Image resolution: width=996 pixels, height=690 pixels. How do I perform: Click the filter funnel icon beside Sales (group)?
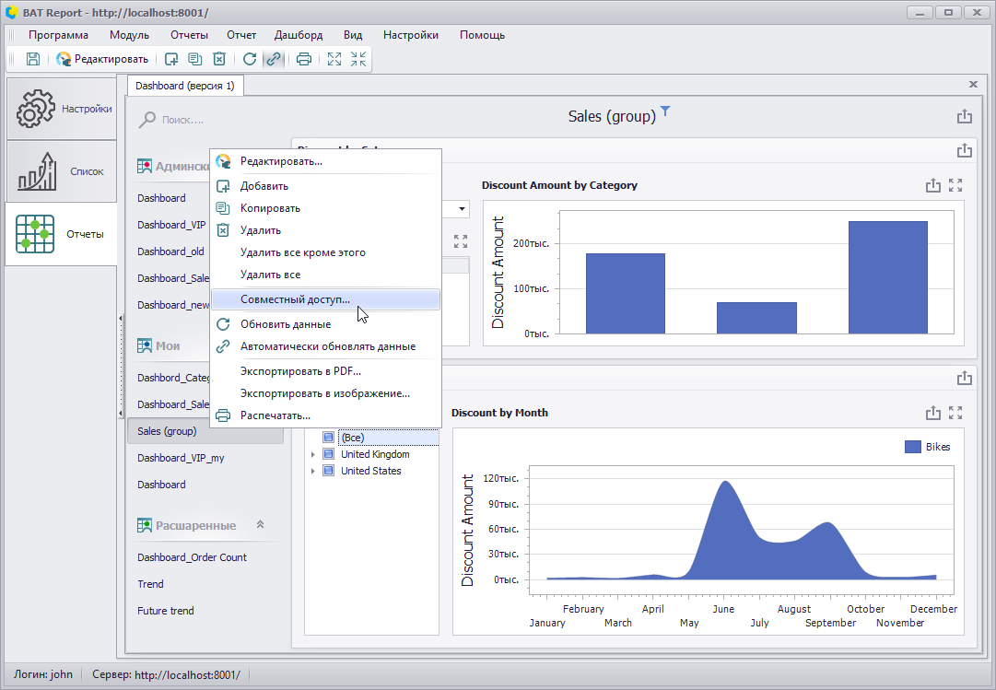pyautogui.click(x=665, y=111)
